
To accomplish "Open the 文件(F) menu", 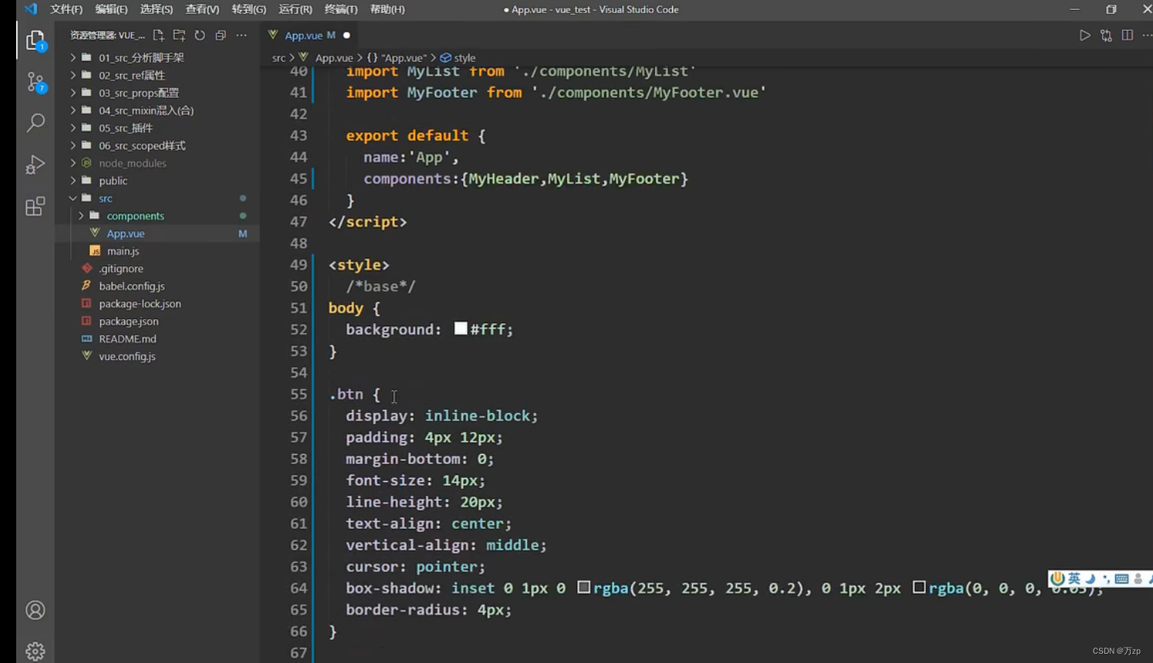I will click(66, 9).
